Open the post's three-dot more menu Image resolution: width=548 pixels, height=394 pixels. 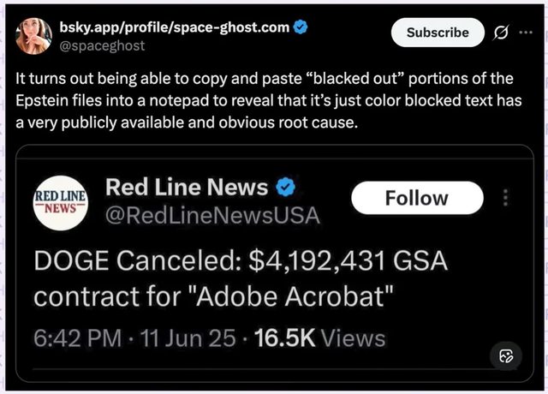point(526,33)
